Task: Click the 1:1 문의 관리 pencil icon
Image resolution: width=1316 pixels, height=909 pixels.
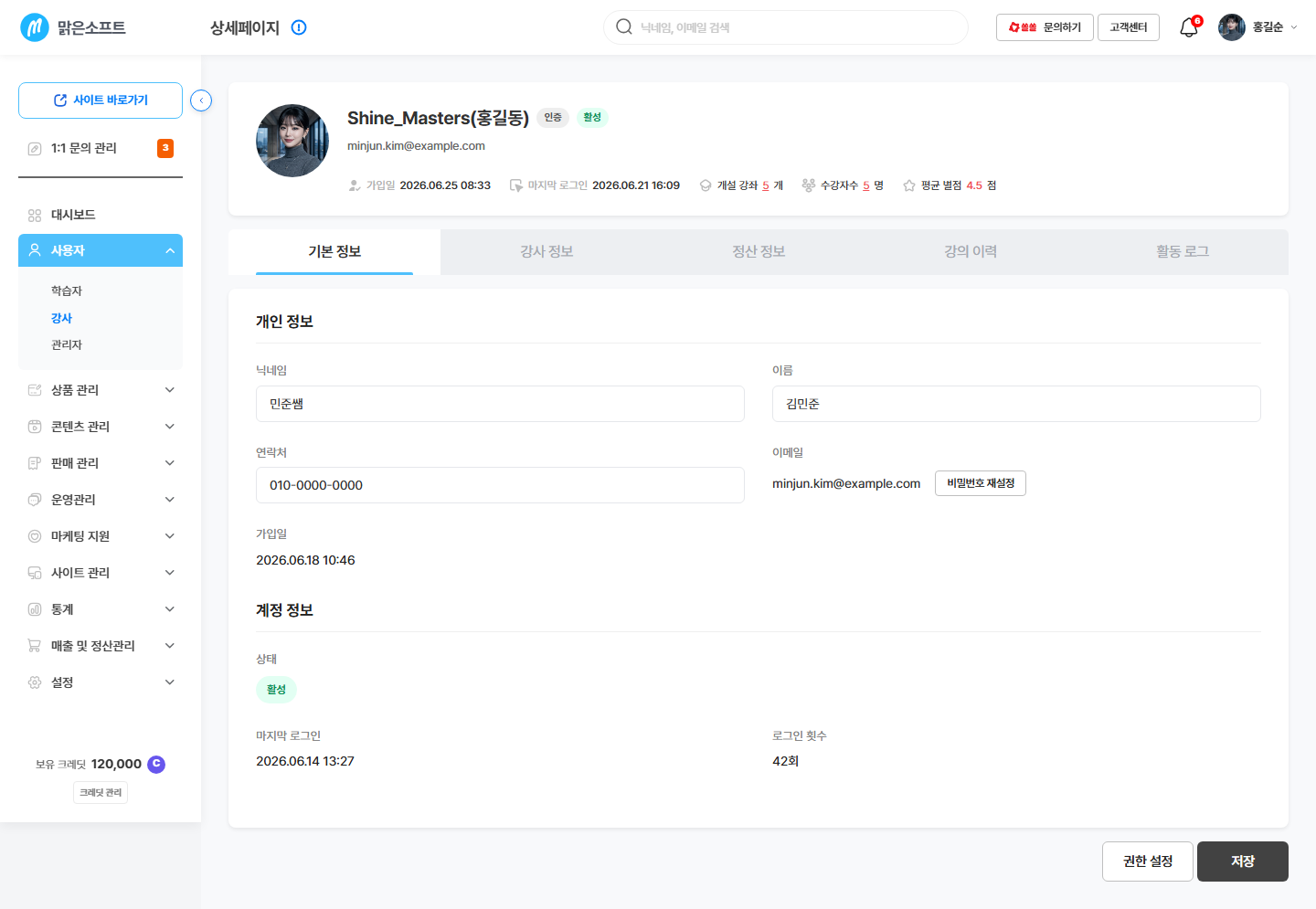Action: point(35,148)
